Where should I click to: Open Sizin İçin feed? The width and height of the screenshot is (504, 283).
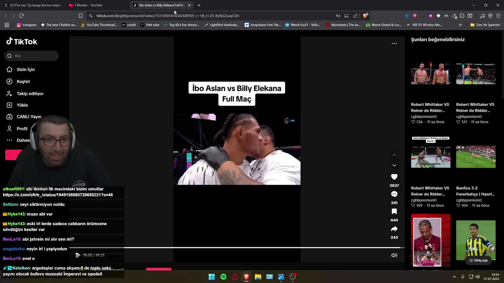coord(20,70)
